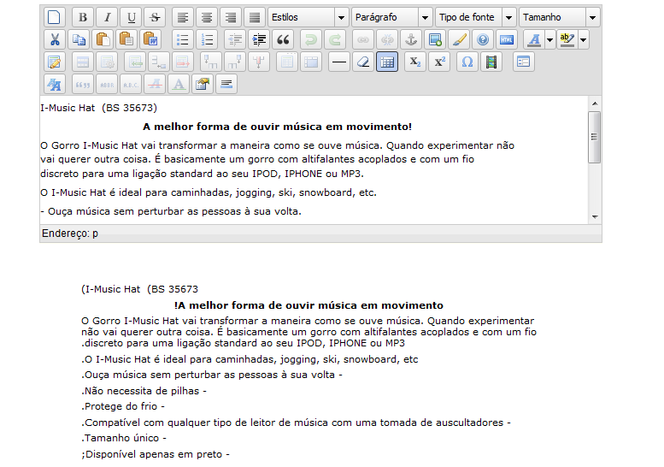Click the Insert table icon
The image size is (664, 467).
[55, 62]
